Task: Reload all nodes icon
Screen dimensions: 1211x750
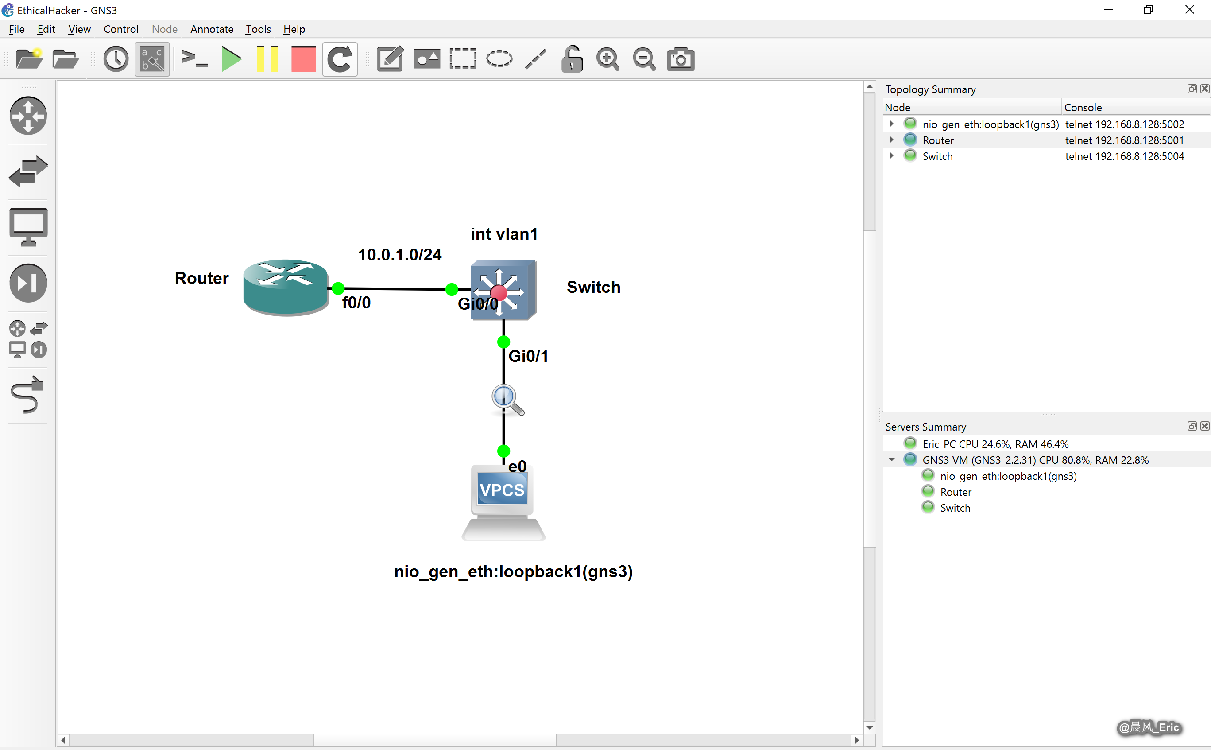Action: click(340, 59)
